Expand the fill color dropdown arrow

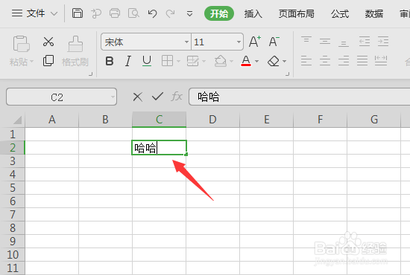[x=231, y=61]
